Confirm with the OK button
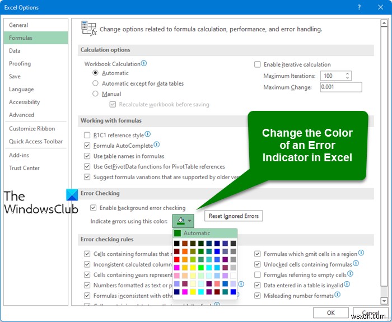The image size is (392, 322). click(331, 312)
